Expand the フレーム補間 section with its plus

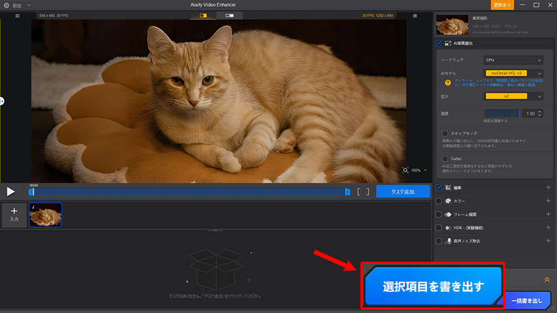point(548,214)
